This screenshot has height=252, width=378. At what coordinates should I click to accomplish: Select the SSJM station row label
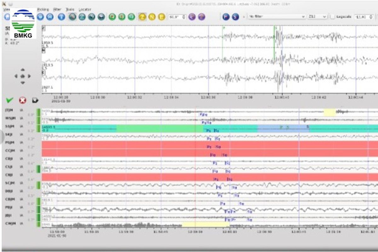click(9, 126)
